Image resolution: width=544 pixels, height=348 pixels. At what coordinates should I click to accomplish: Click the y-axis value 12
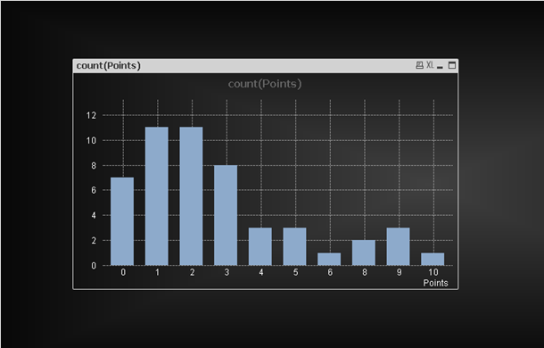click(91, 115)
